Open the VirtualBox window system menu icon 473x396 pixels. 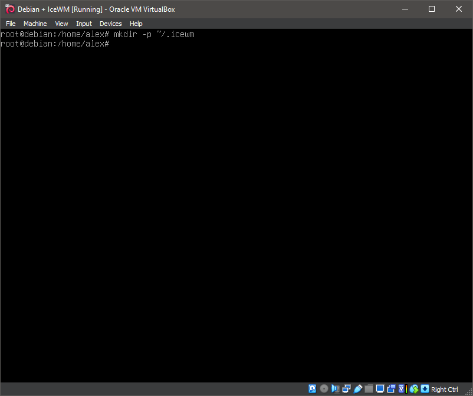[x=9, y=9]
